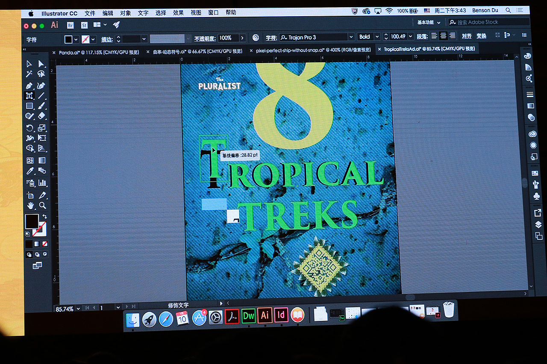Viewport: 547px width, 364px height.
Task: Open the Symbols panel in right dock
Action: click(x=536, y=196)
